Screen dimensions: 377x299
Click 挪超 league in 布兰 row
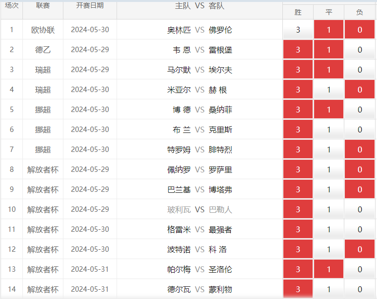pos(43,130)
